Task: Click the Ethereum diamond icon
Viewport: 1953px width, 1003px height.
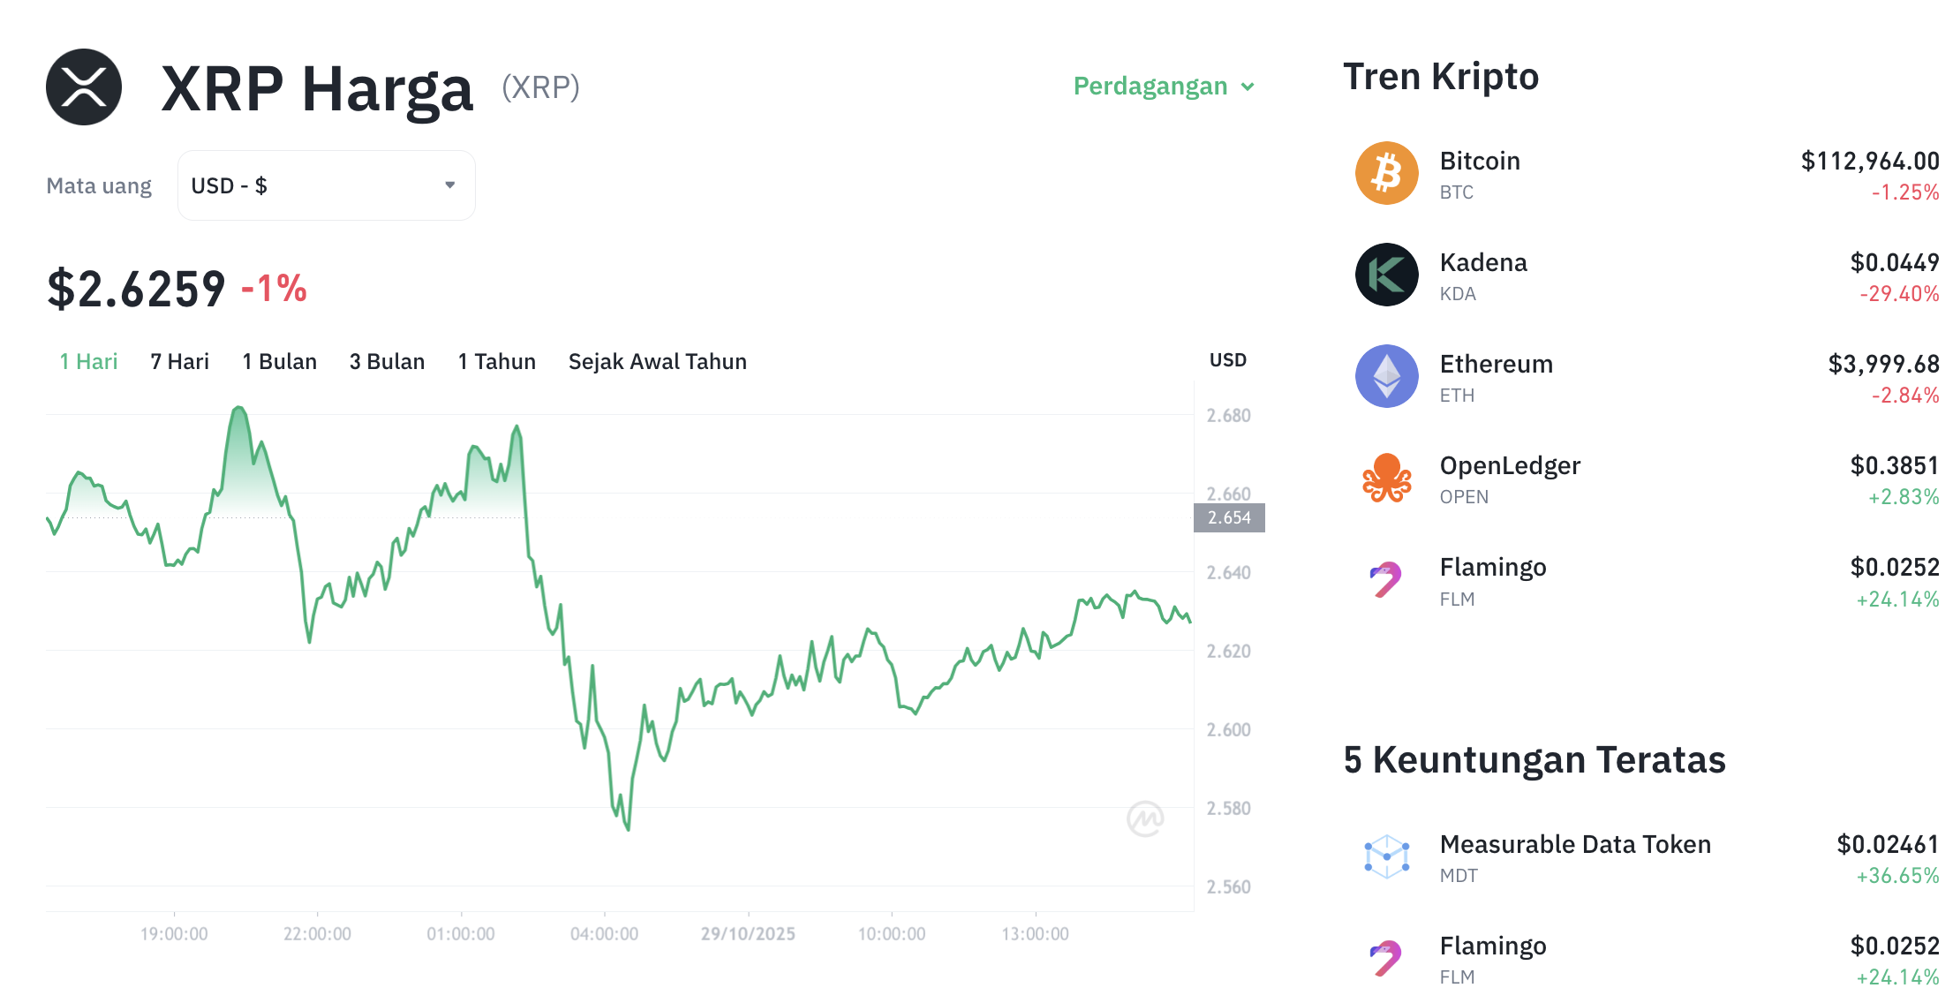Action: [1386, 376]
